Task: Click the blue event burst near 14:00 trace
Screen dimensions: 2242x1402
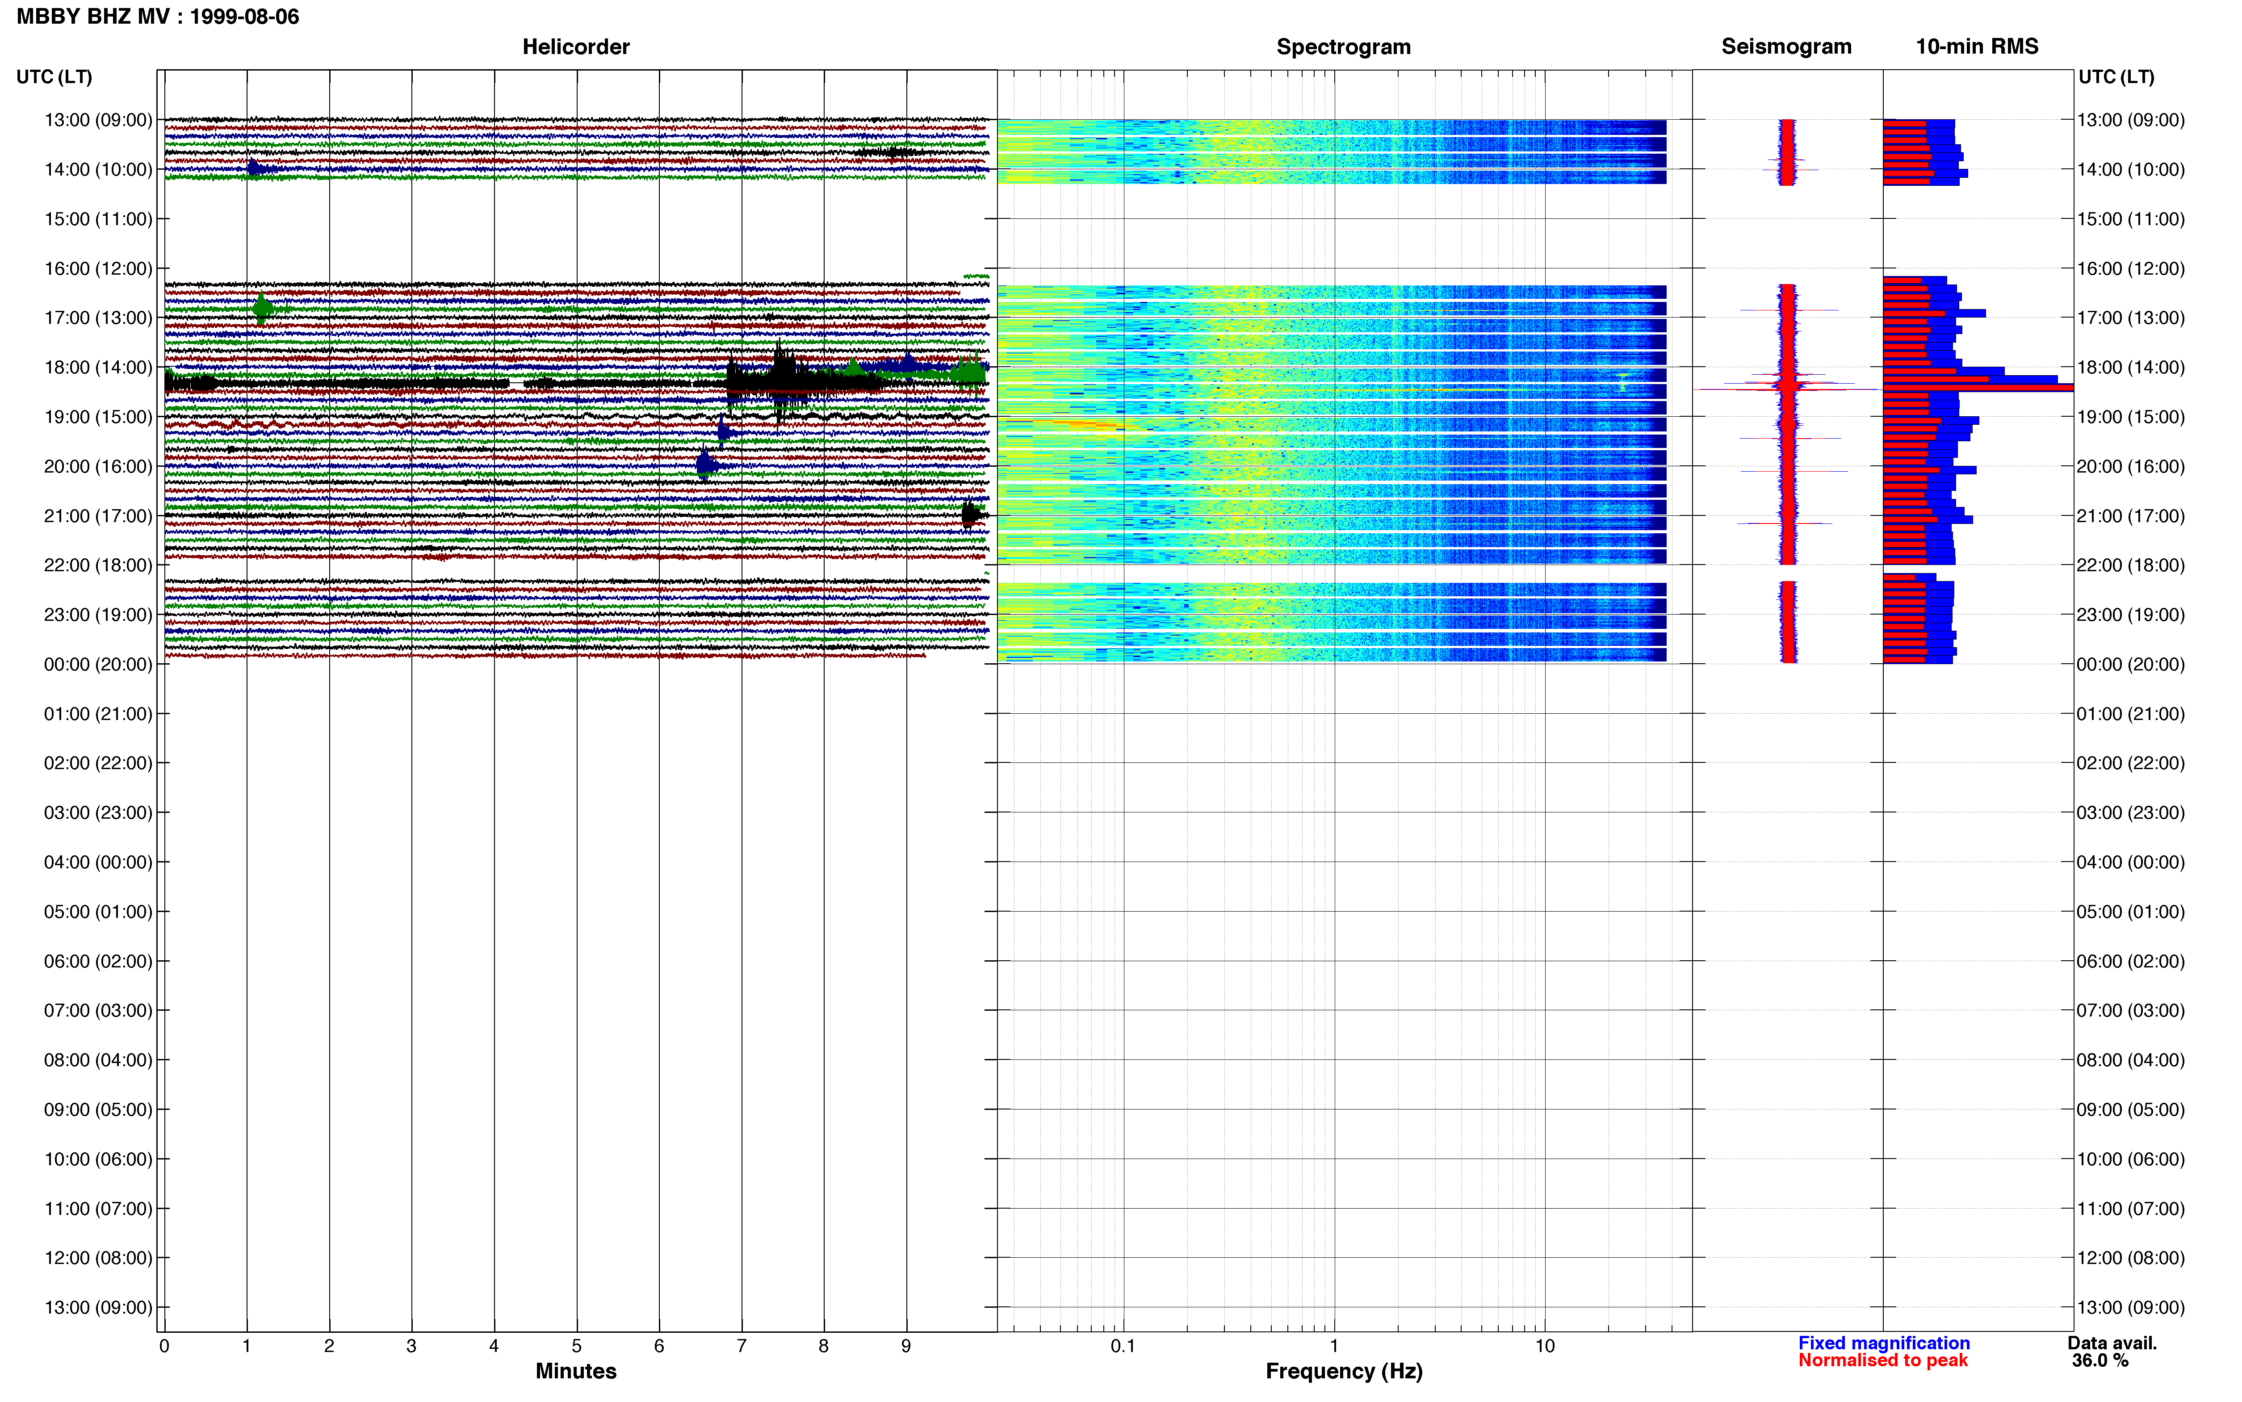Action: [x=256, y=168]
